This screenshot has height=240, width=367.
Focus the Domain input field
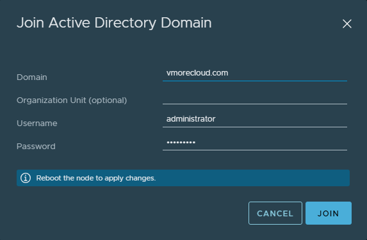click(x=255, y=73)
